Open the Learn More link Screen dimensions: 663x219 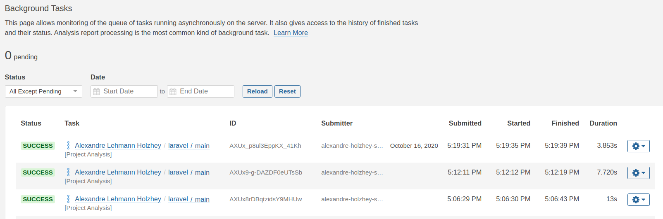point(291,33)
